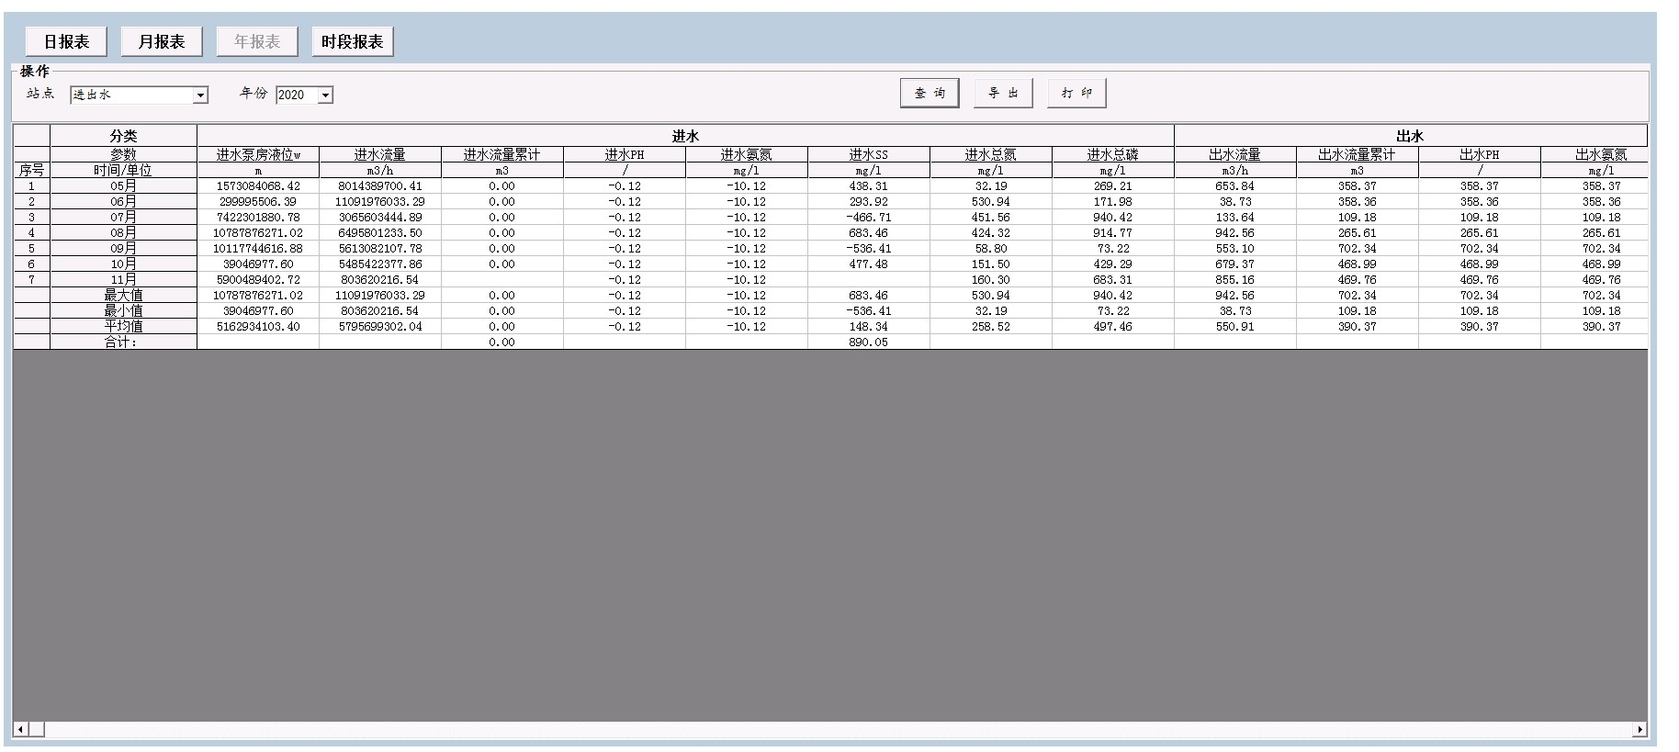Click the horizontal scrollbar right arrow

coord(1640,730)
